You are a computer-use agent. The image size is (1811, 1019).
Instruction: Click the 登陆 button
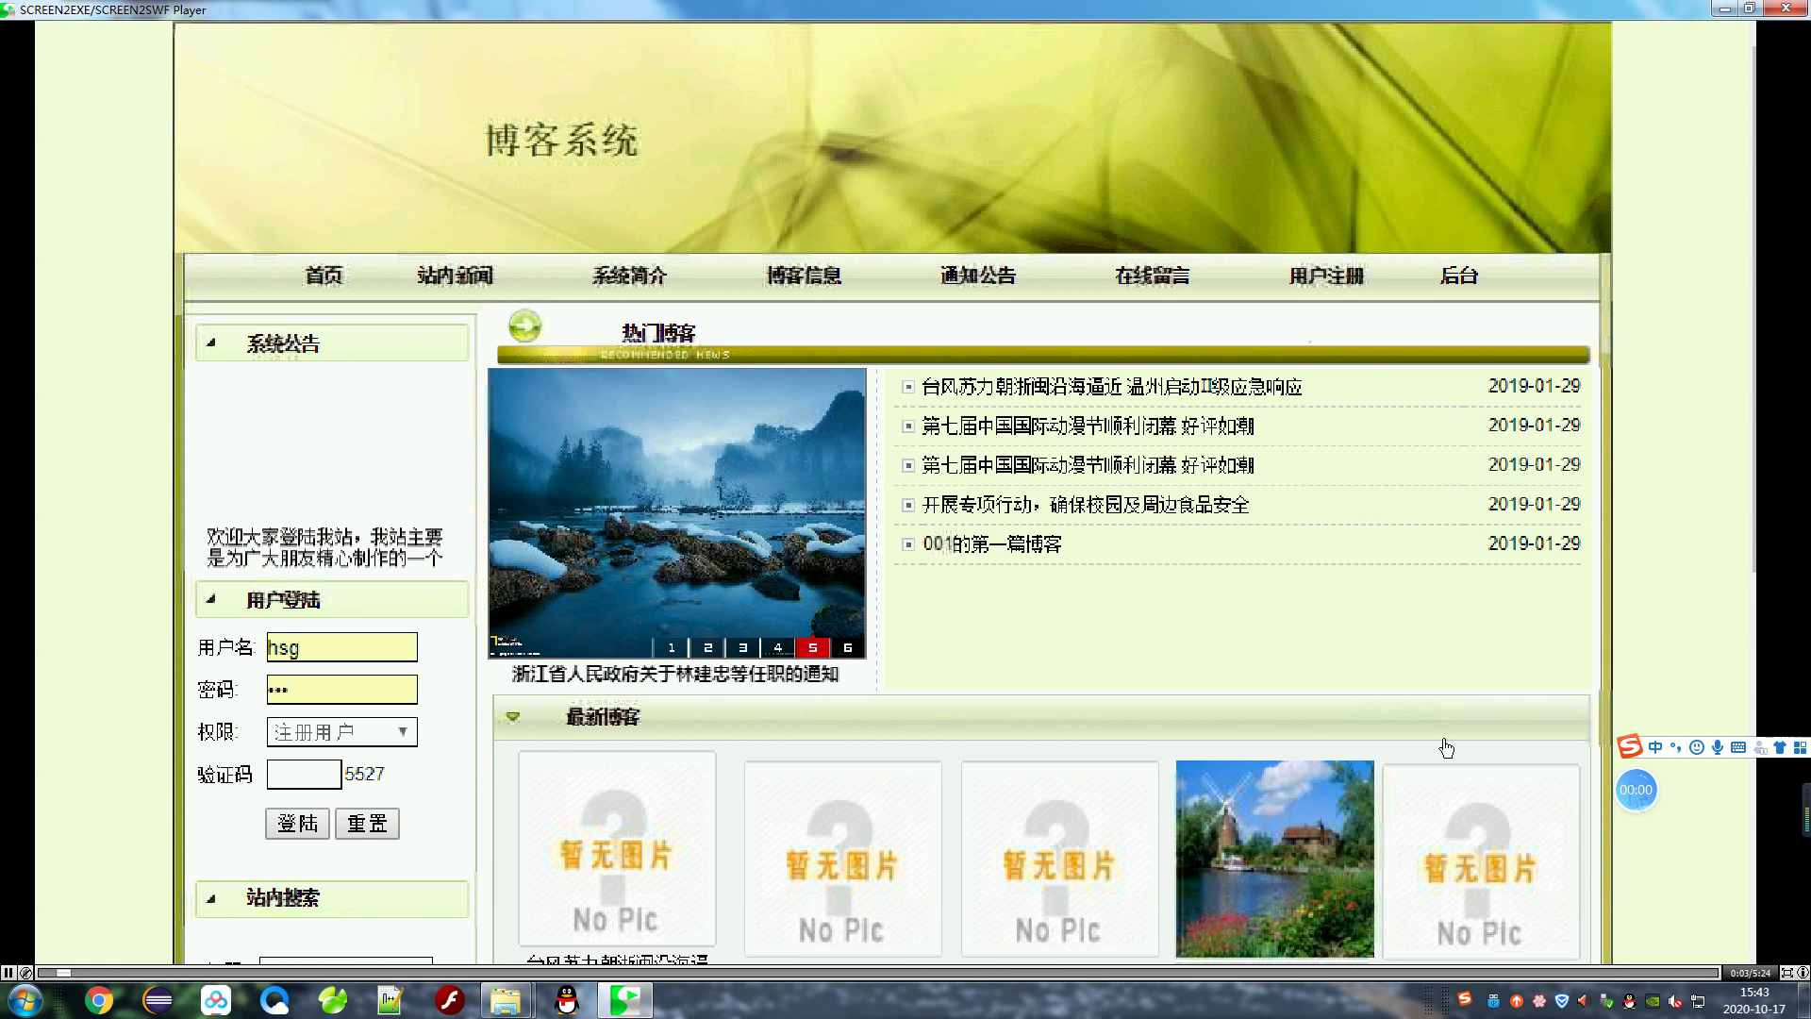coord(297,824)
